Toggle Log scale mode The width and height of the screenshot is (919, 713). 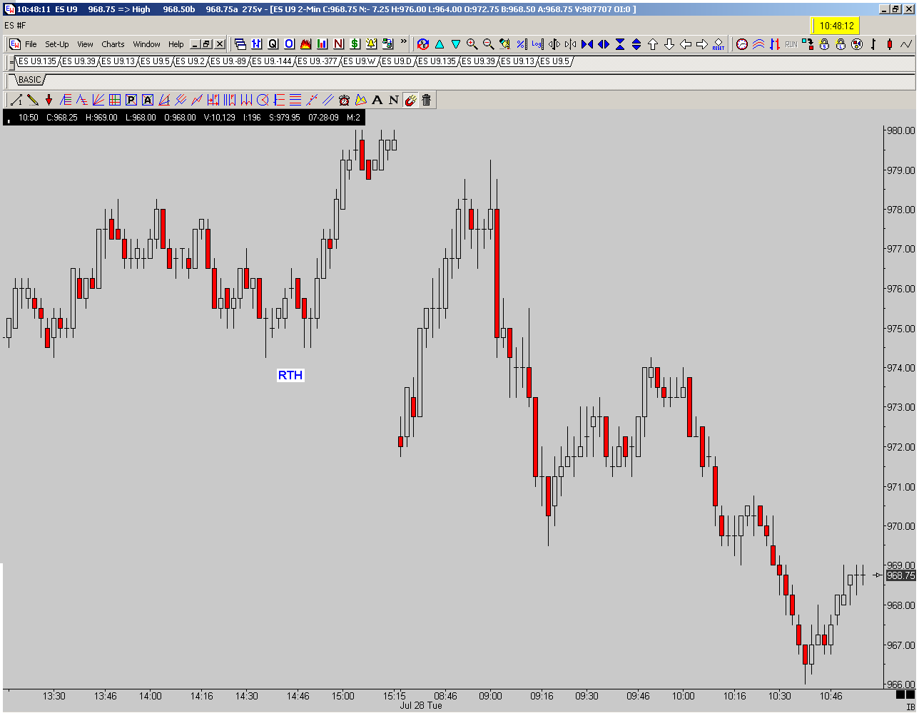click(x=537, y=44)
